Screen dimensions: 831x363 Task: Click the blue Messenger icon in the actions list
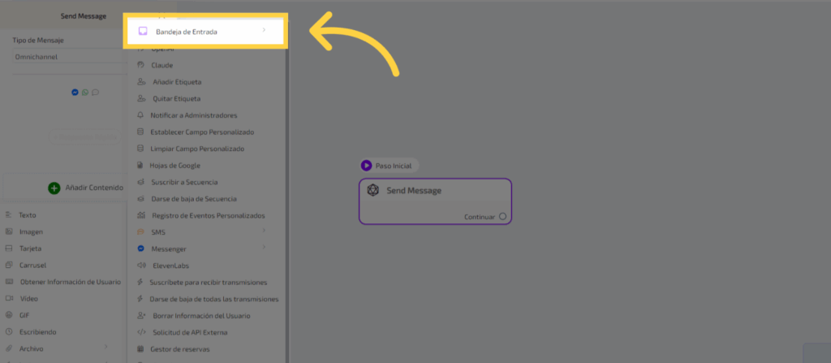point(141,248)
